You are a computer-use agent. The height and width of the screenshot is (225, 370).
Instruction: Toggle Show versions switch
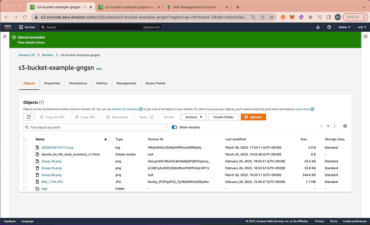pos(174,127)
